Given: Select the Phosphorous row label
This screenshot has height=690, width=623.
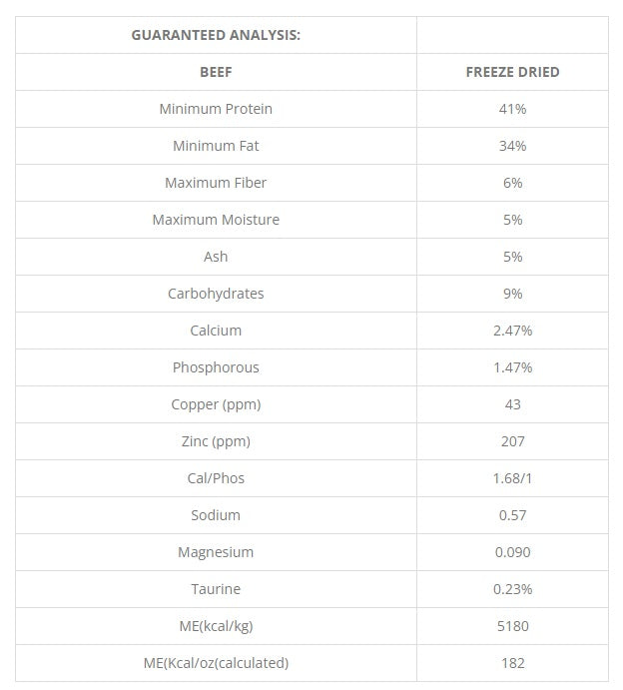Looking at the screenshot, I should [216, 367].
